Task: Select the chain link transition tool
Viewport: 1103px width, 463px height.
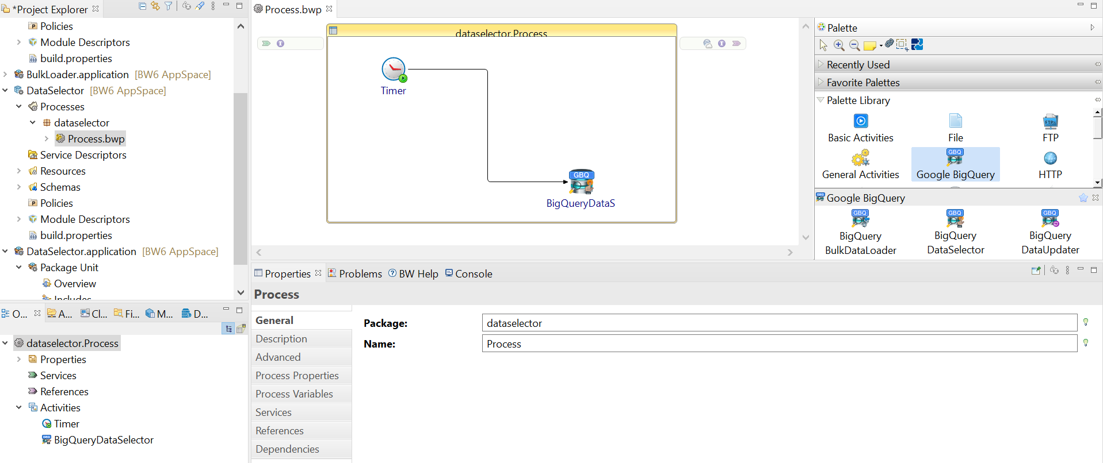Action: (x=890, y=44)
